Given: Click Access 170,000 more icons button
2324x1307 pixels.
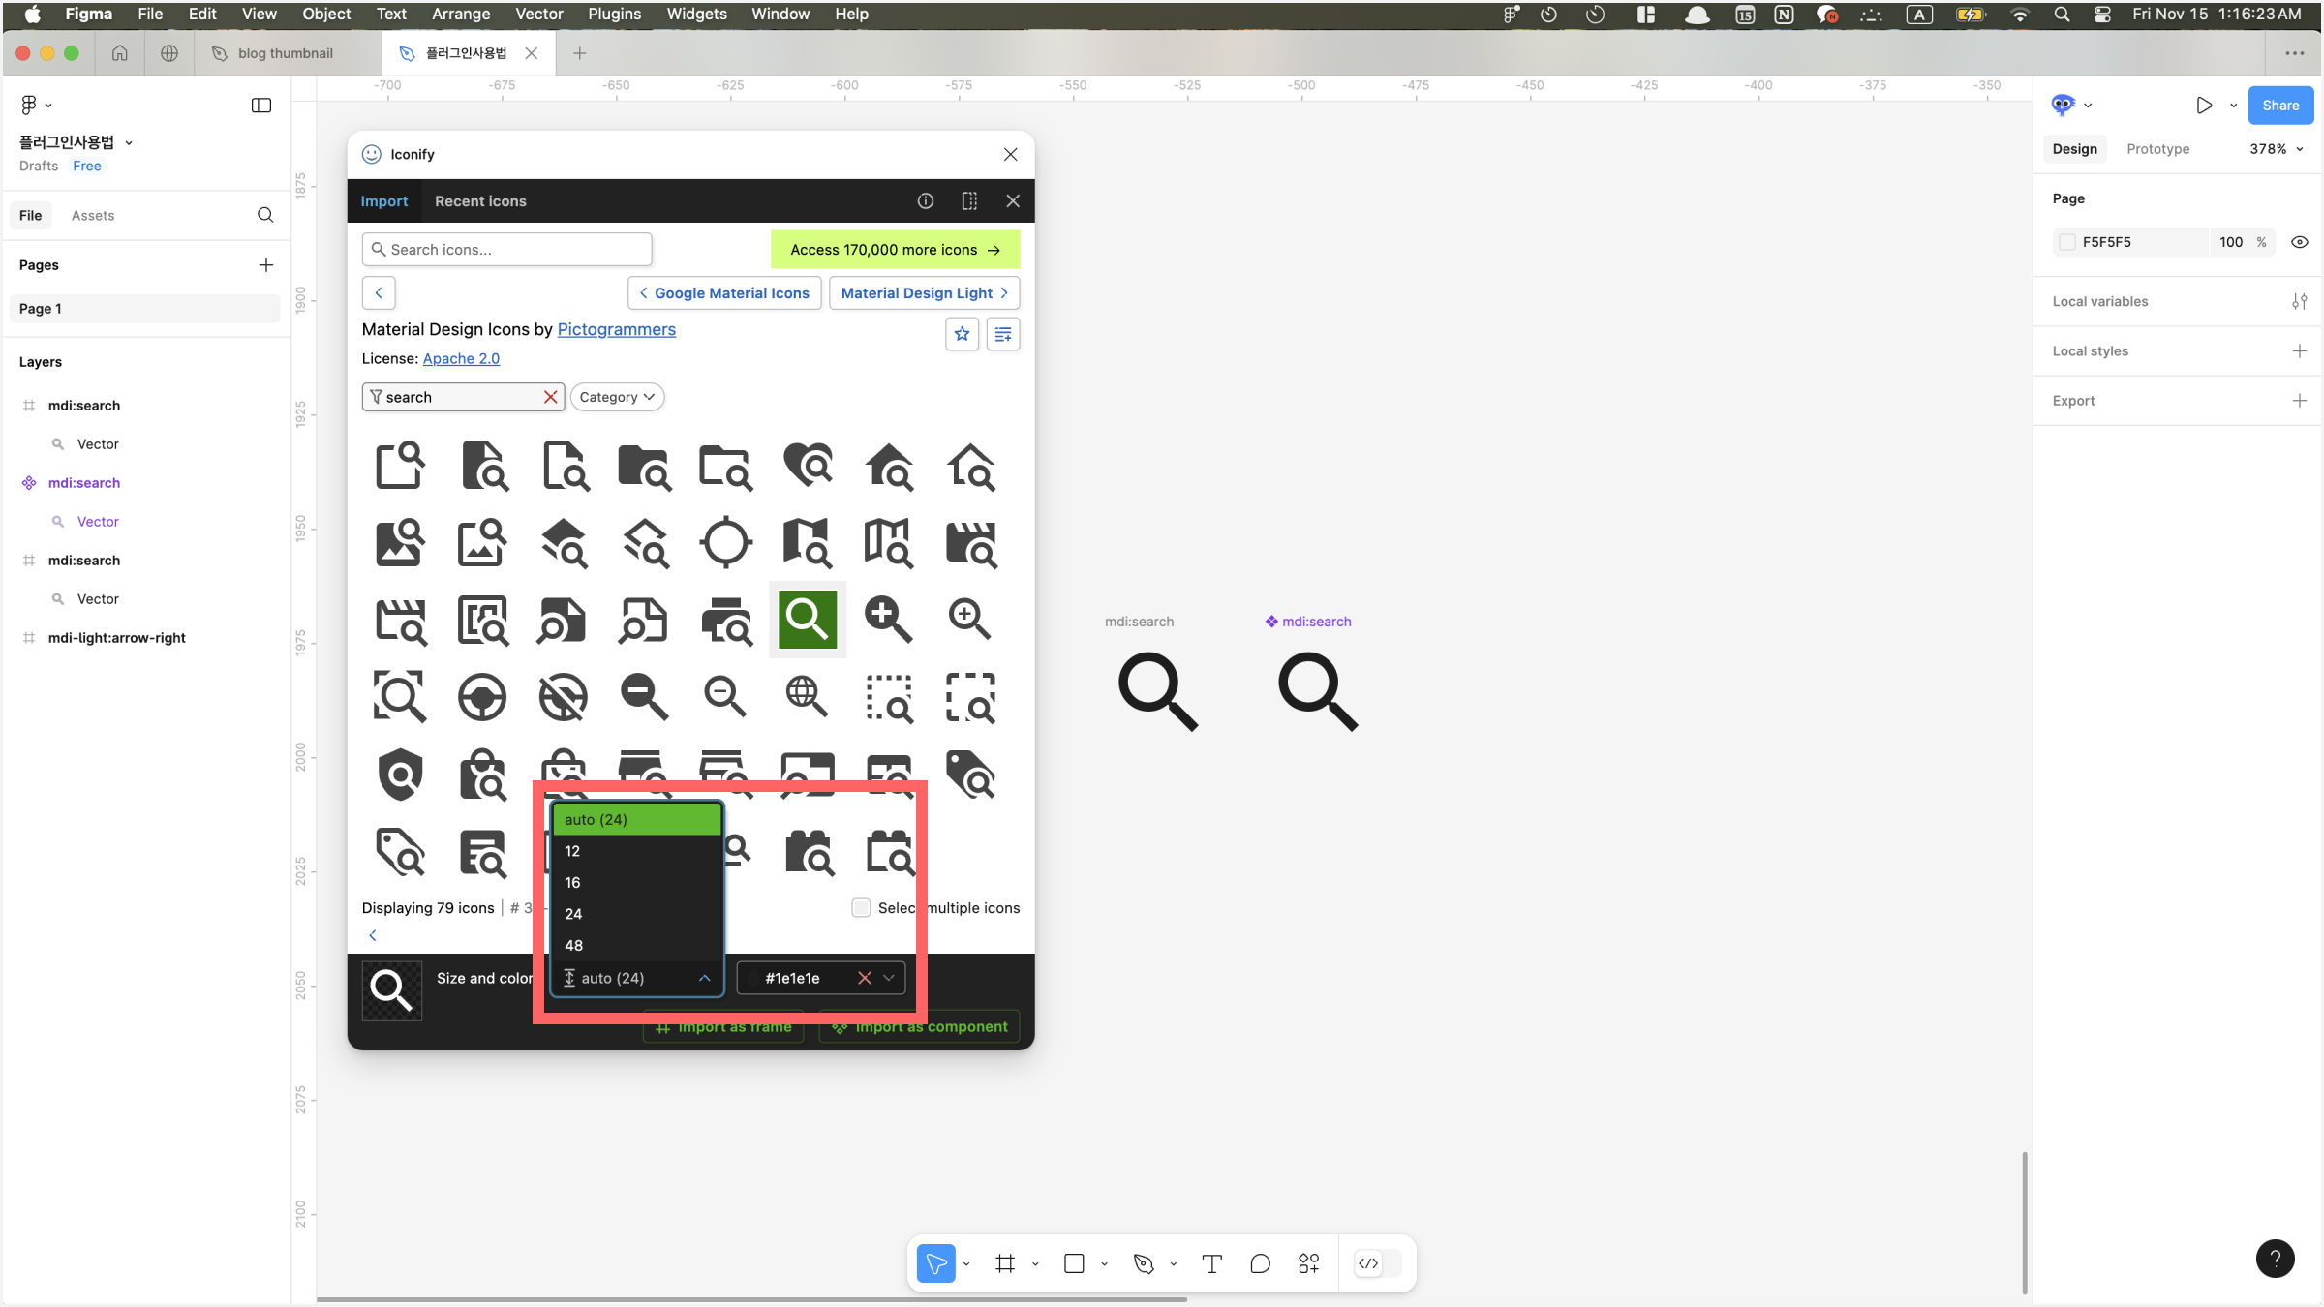Looking at the screenshot, I should click(x=895, y=250).
